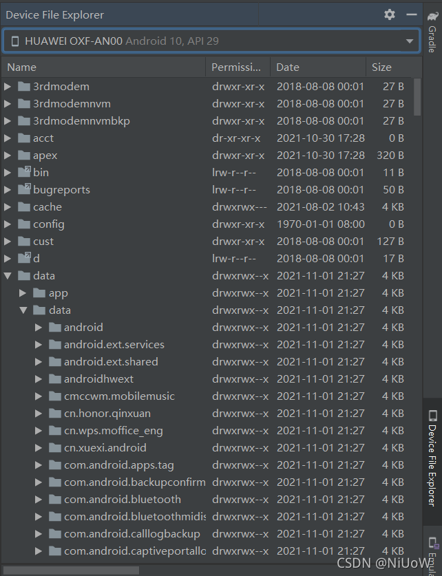Click the 1970-01-01 08:00 date cell
The image size is (442, 576).
coord(321,224)
